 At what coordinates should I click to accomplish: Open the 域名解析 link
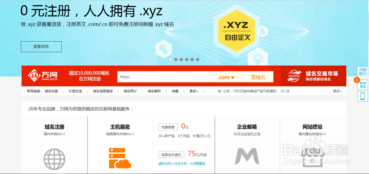point(154,91)
